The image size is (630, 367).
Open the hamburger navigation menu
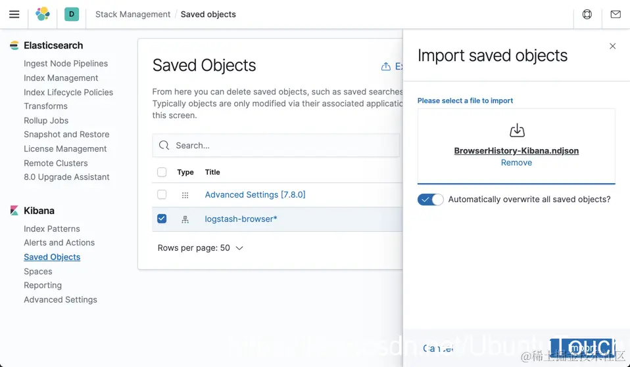coord(14,14)
